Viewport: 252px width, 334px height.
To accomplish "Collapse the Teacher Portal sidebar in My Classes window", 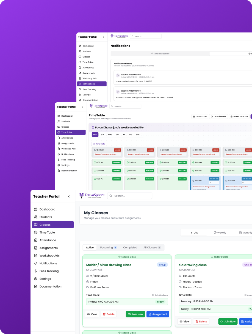I will tap(69, 196).
